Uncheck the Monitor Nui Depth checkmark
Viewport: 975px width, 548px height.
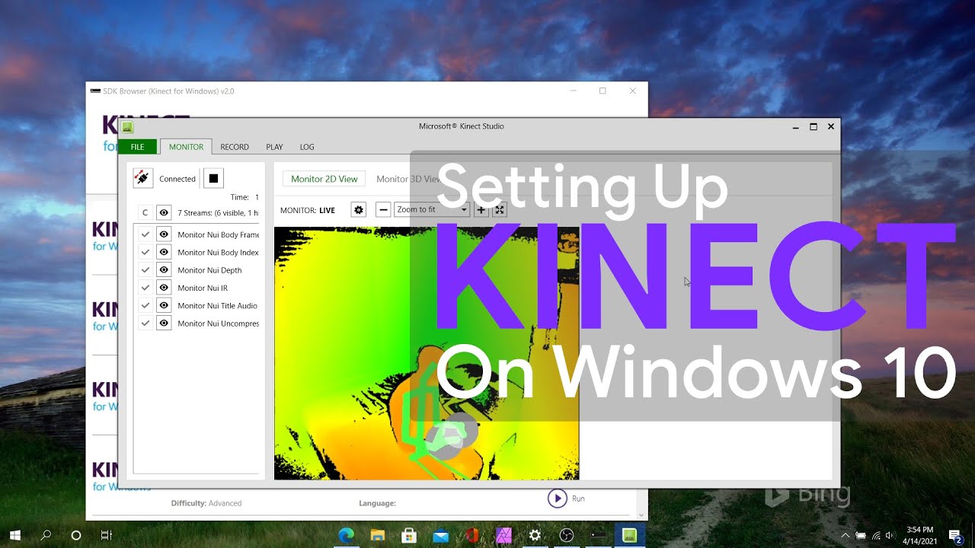pos(145,269)
